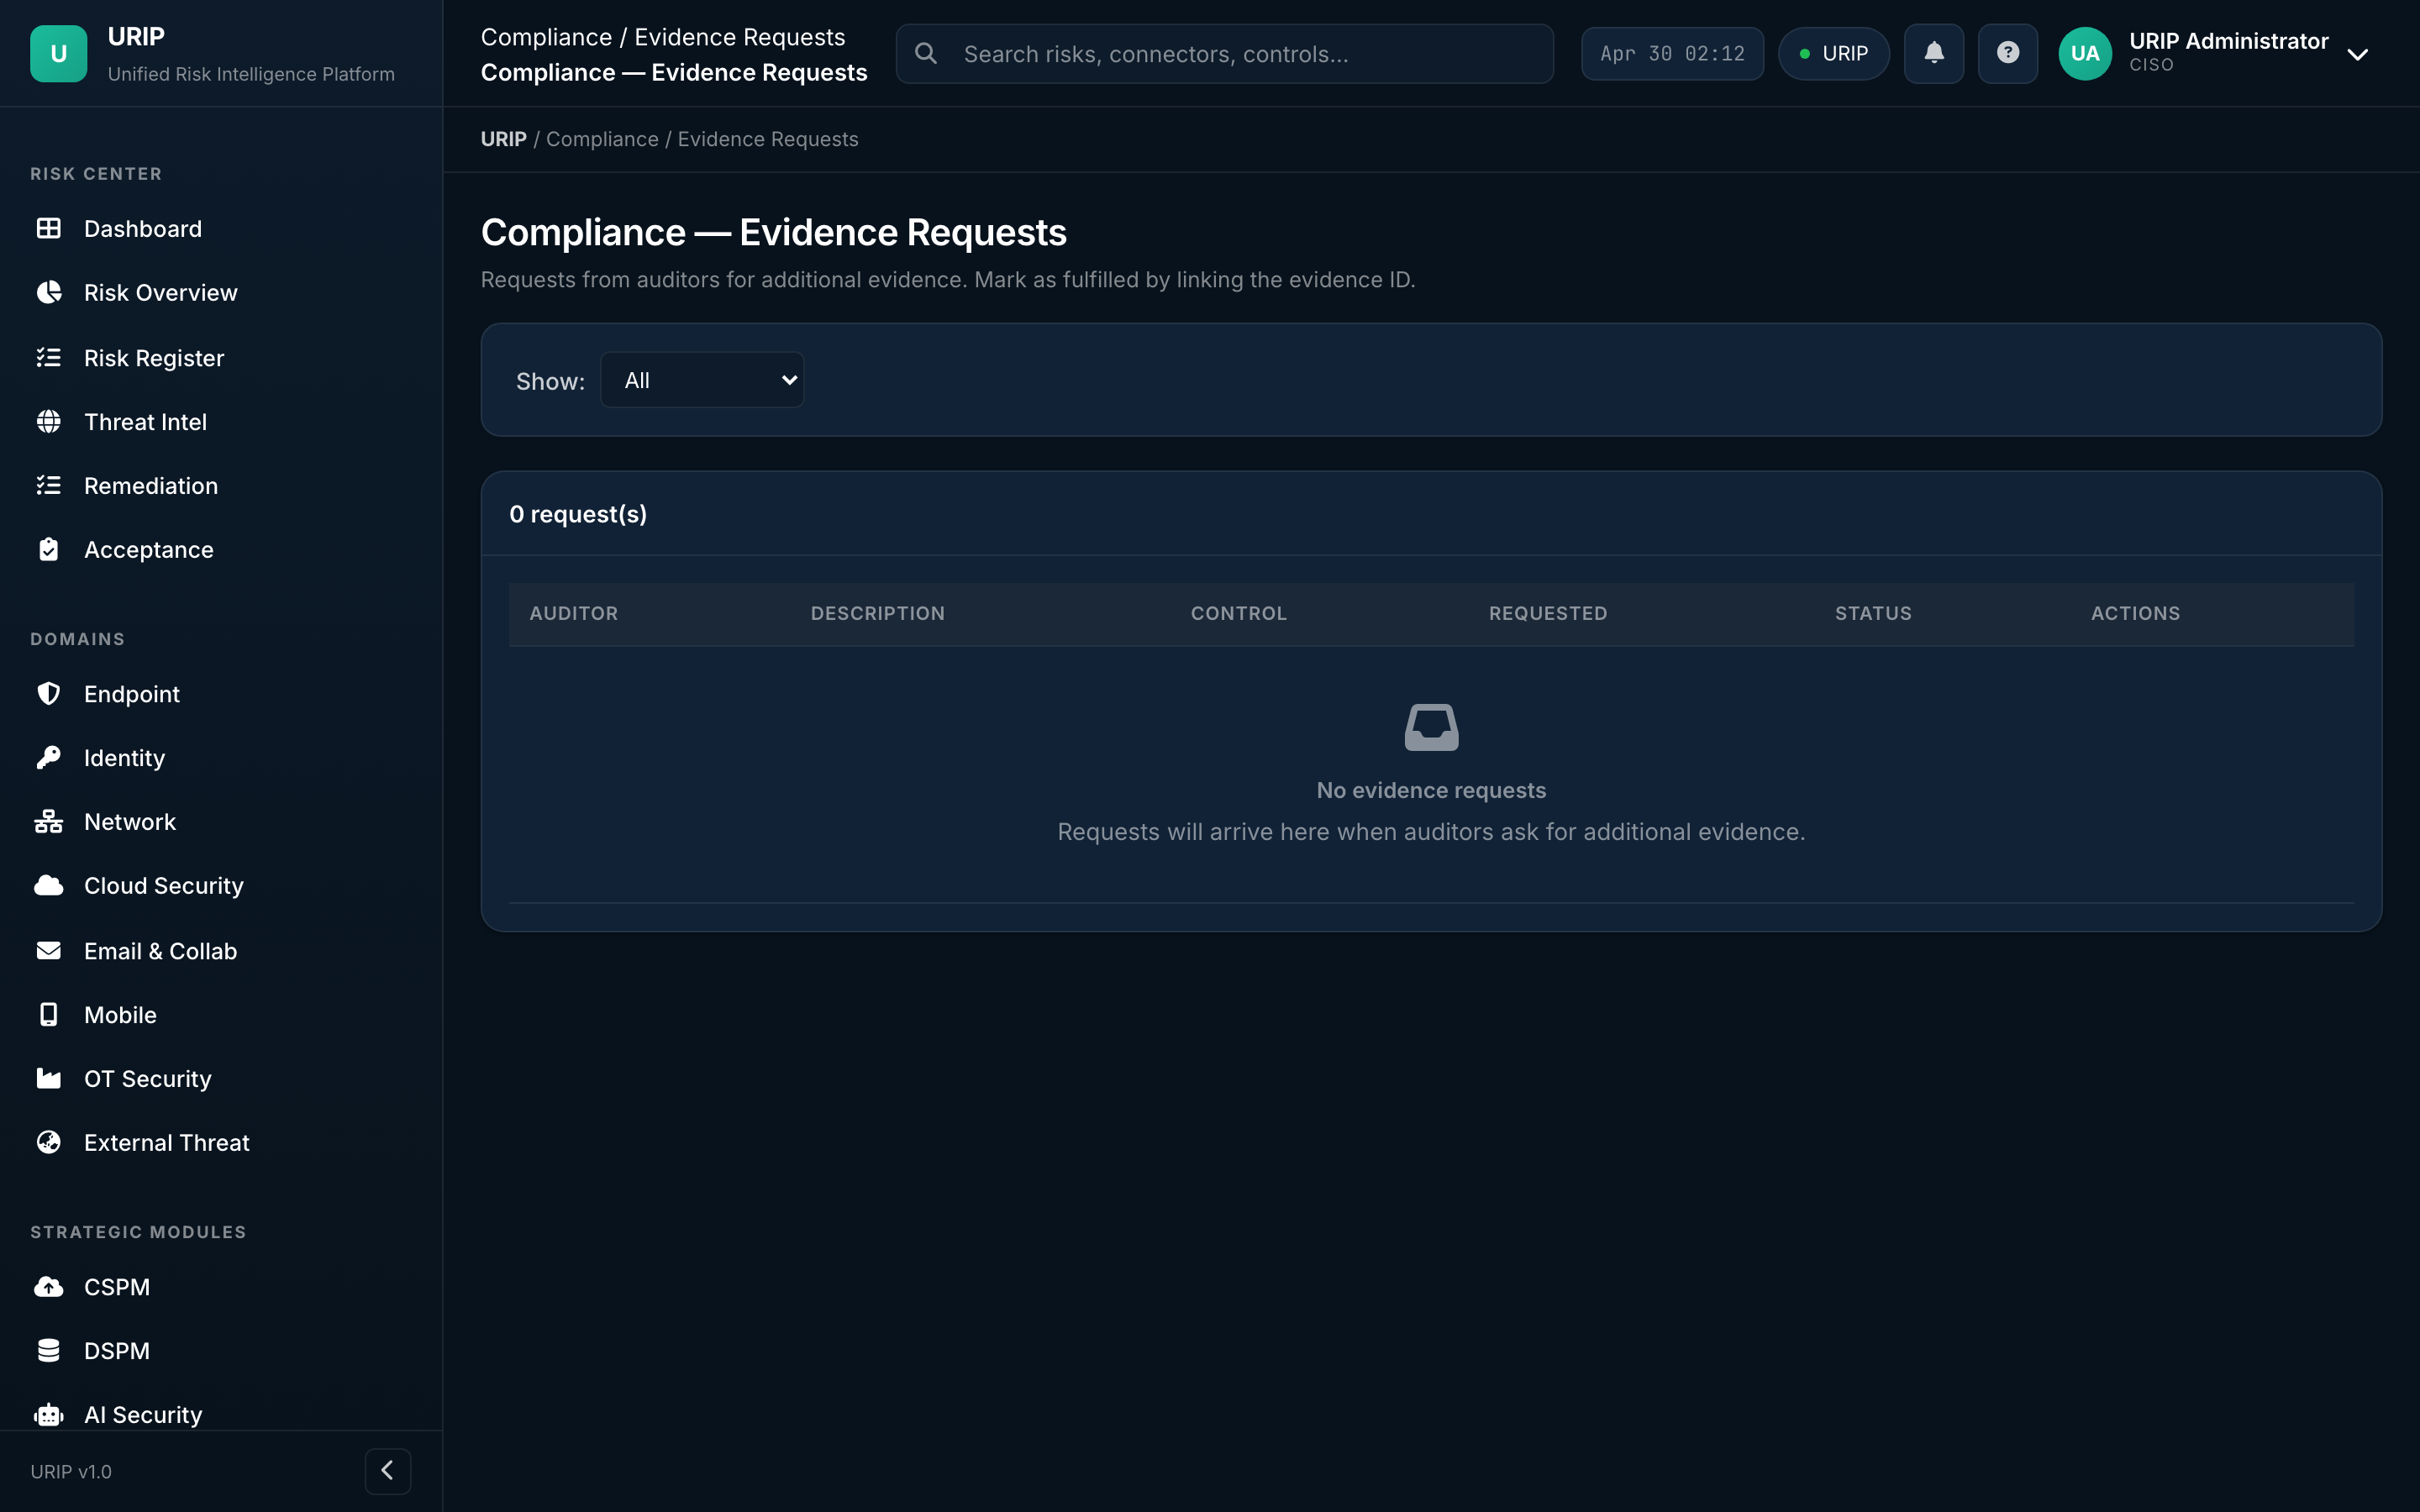Screen dimensions: 2420x1512
Task: Click the Apr 30 02:12 timestamp badge
Action: click(x=1672, y=53)
